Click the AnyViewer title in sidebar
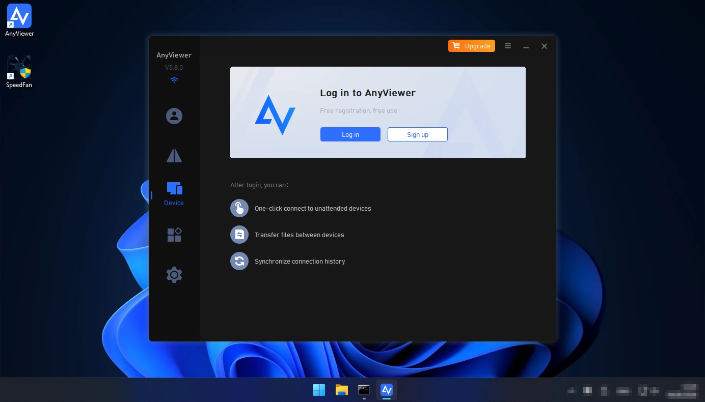This screenshot has height=402, width=705. 174,55
